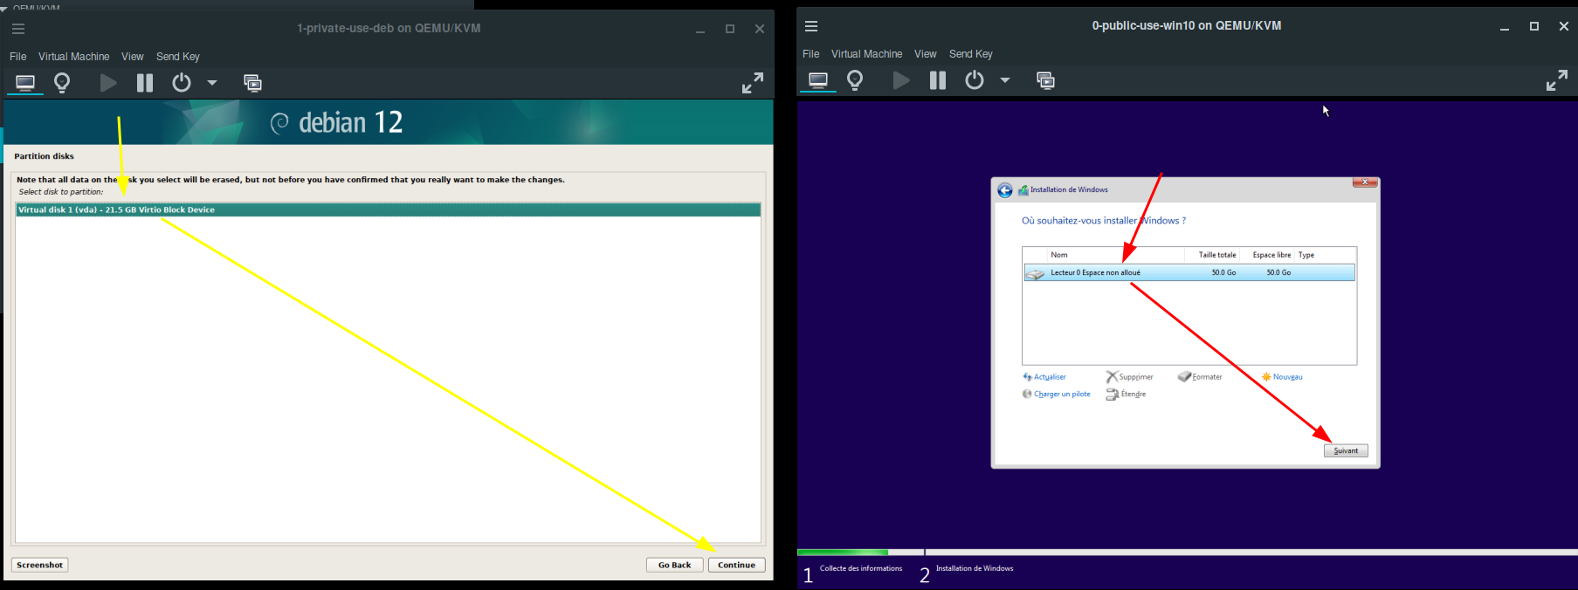
Task: Click the Suivant button
Action: pos(1346,451)
